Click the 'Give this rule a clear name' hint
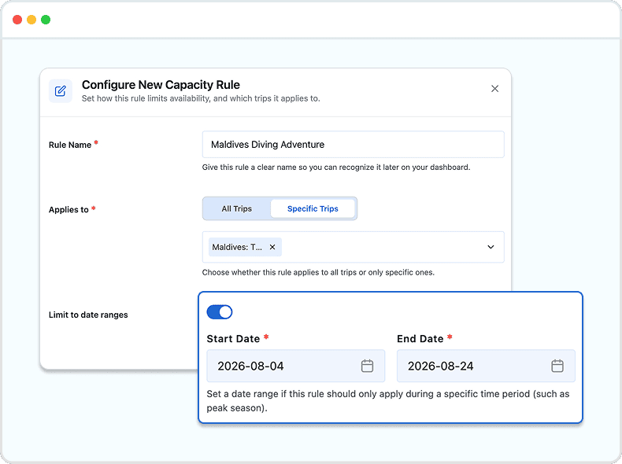This screenshot has height=464, width=622. click(336, 168)
